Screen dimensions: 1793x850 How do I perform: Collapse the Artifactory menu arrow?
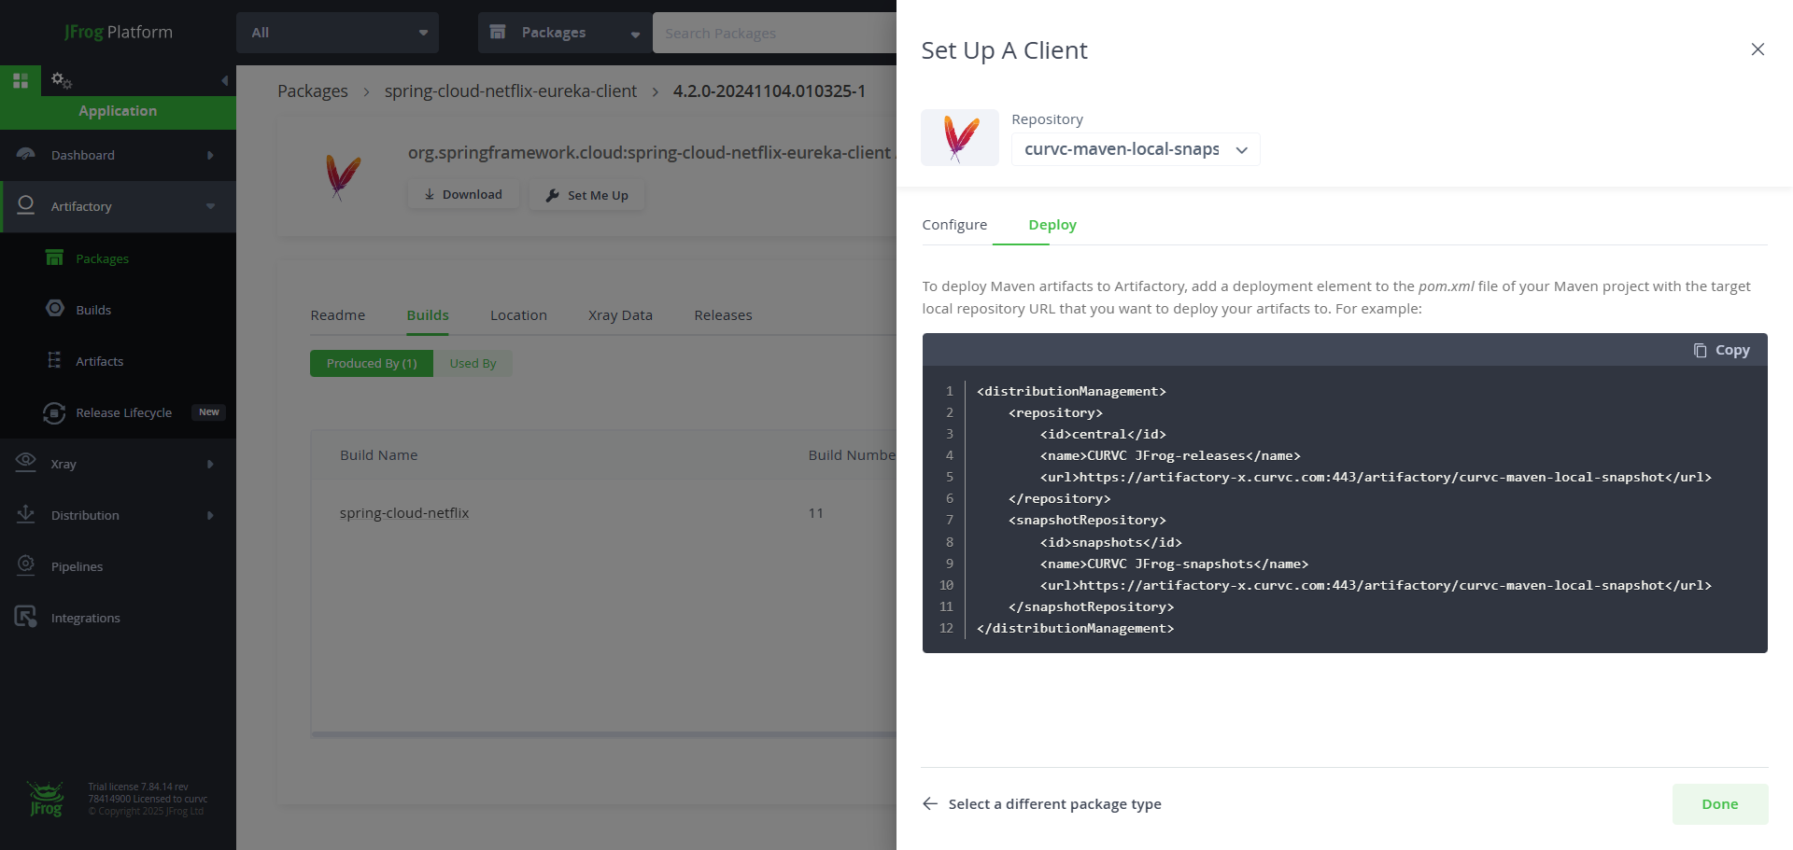(210, 206)
